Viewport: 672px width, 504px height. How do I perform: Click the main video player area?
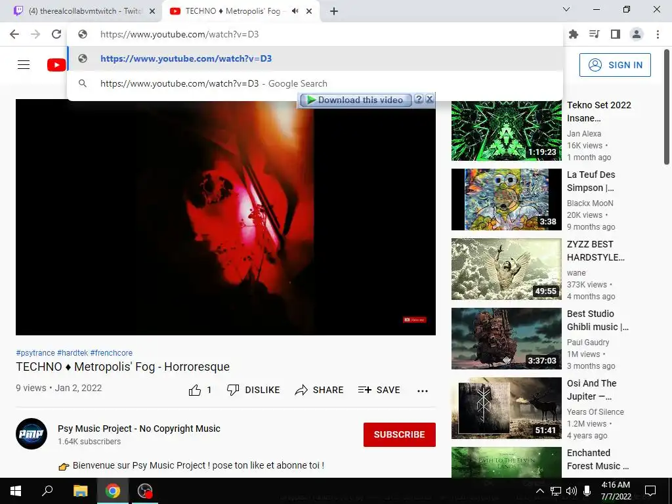226,217
